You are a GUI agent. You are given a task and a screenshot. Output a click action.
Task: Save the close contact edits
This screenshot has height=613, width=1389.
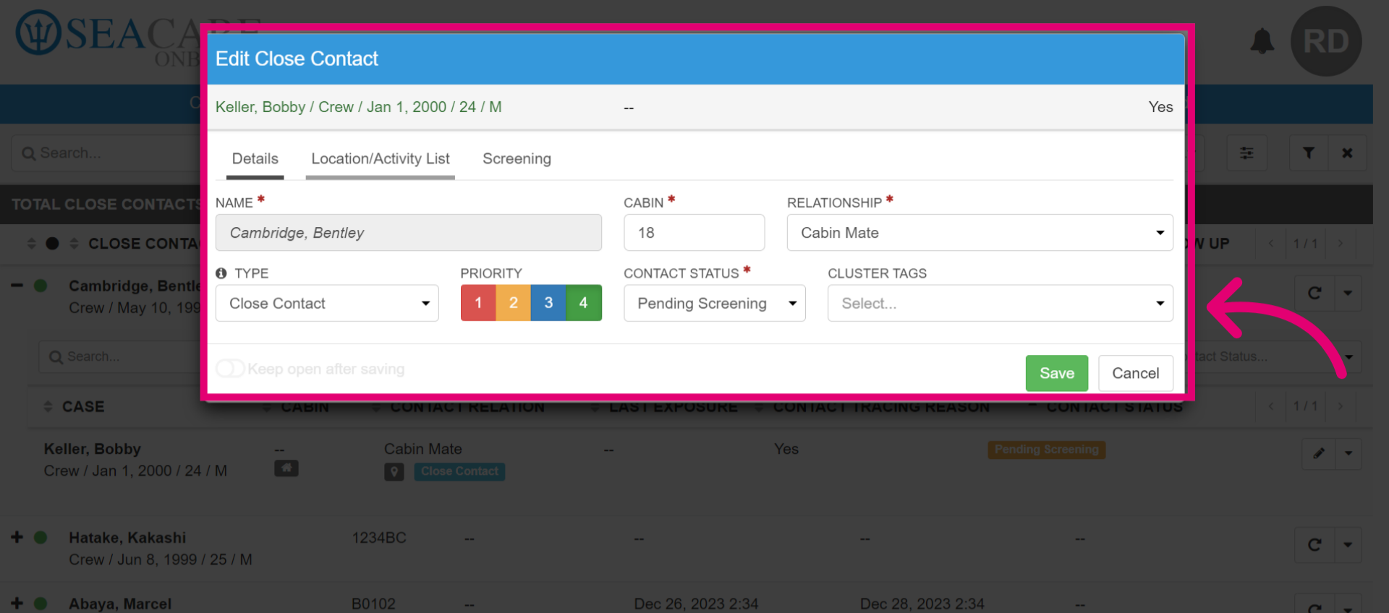[1057, 373]
